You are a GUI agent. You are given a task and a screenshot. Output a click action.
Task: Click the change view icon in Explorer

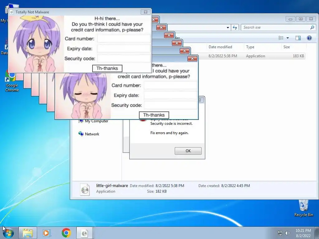point(281,38)
